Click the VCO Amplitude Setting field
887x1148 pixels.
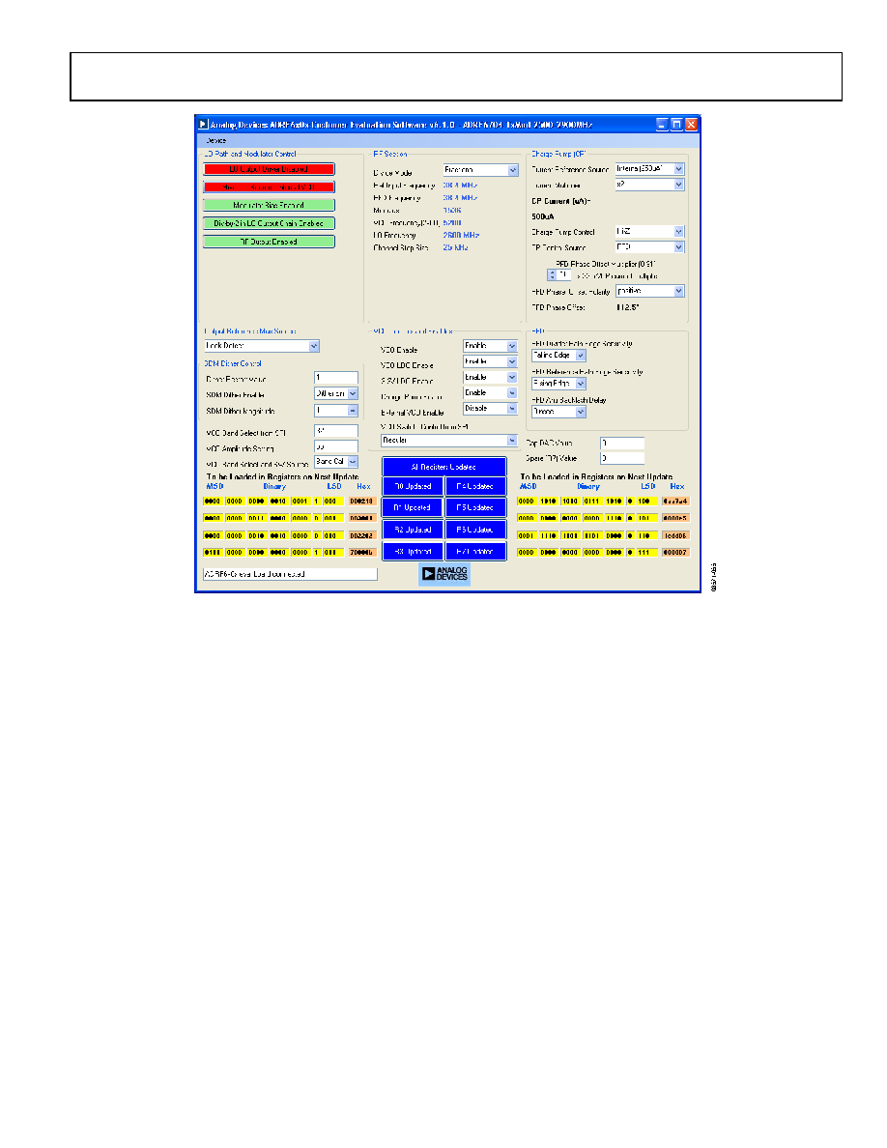(336, 446)
